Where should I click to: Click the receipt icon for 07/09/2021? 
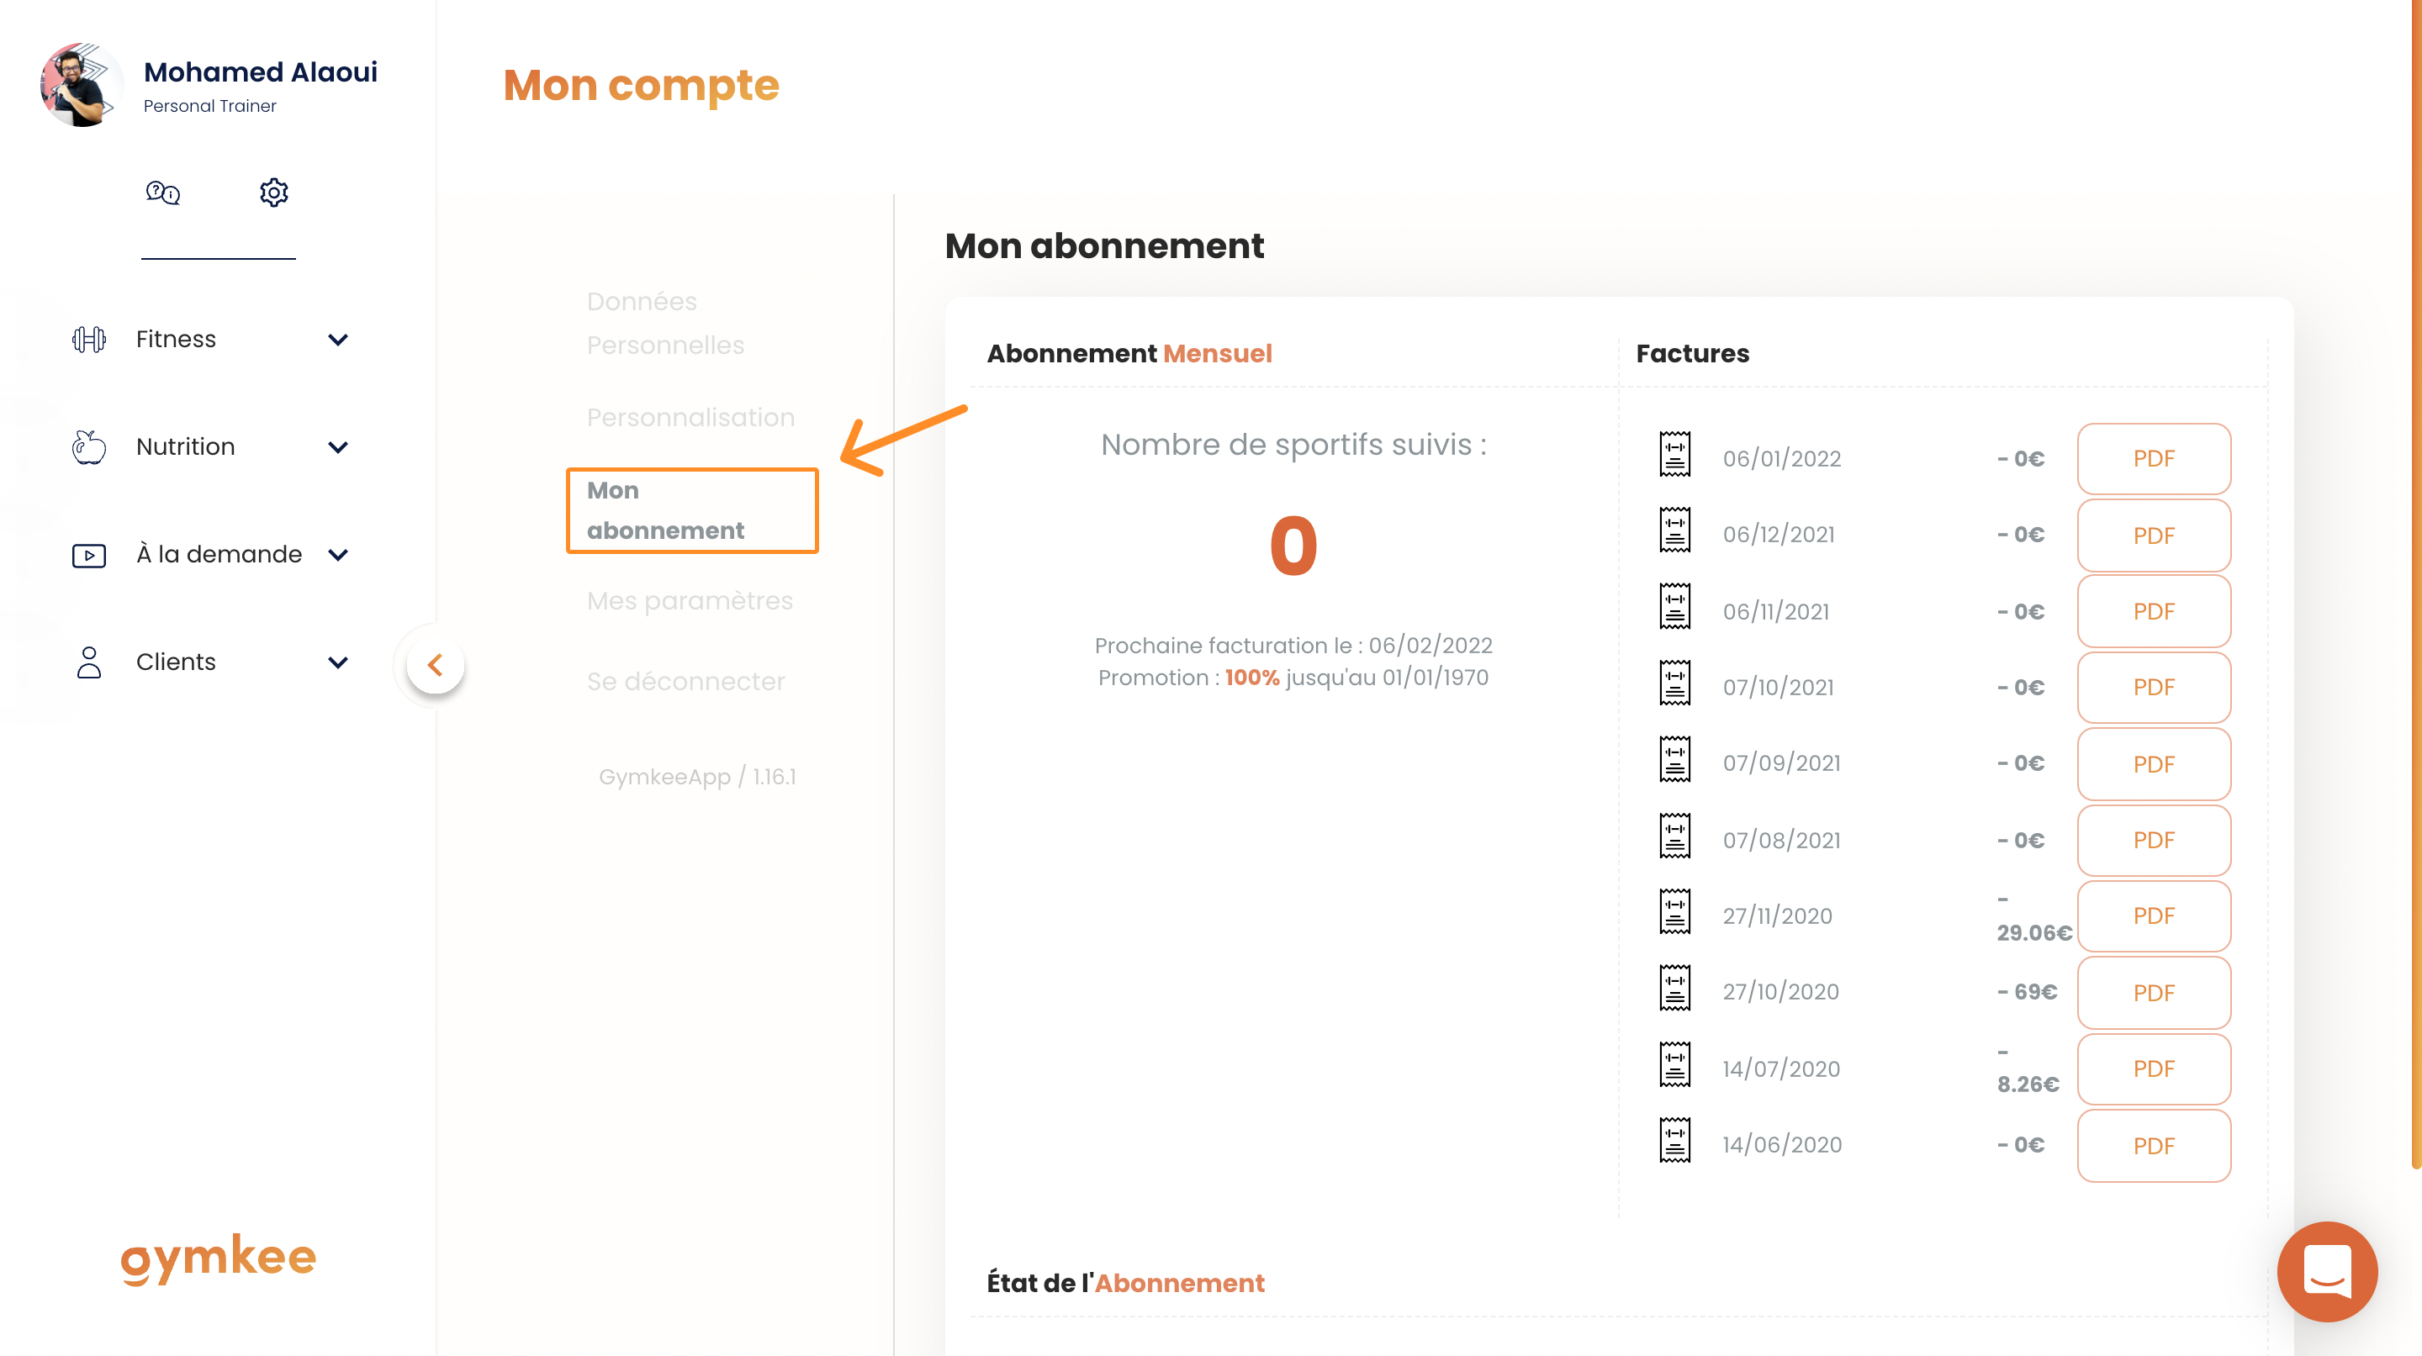[1674, 759]
